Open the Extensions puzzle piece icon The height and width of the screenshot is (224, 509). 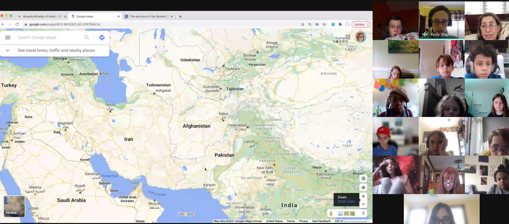point(340,24)
